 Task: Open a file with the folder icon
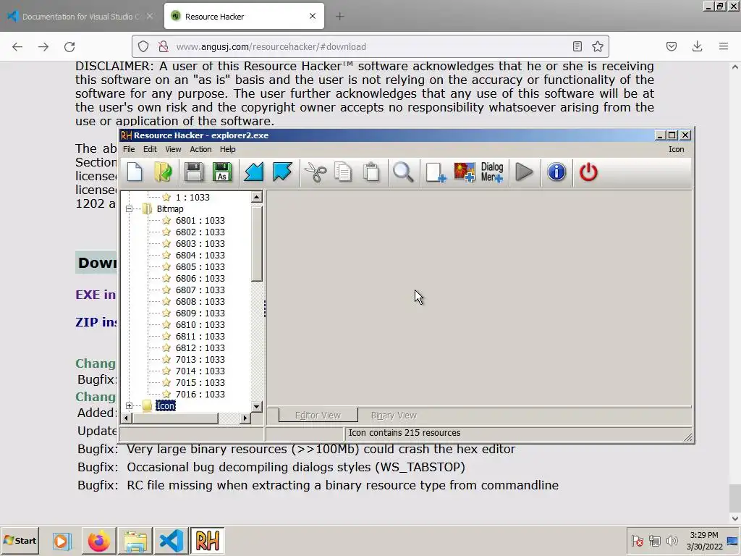coord(164,172)
